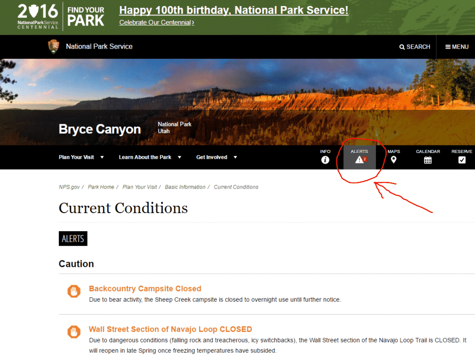
Task: Click the National Park Service arrowhead logo
Action: (x=54, y=47)
